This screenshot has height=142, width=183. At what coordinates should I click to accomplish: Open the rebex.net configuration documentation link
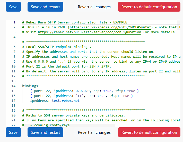pyautogui.click(x=89, y=32)
